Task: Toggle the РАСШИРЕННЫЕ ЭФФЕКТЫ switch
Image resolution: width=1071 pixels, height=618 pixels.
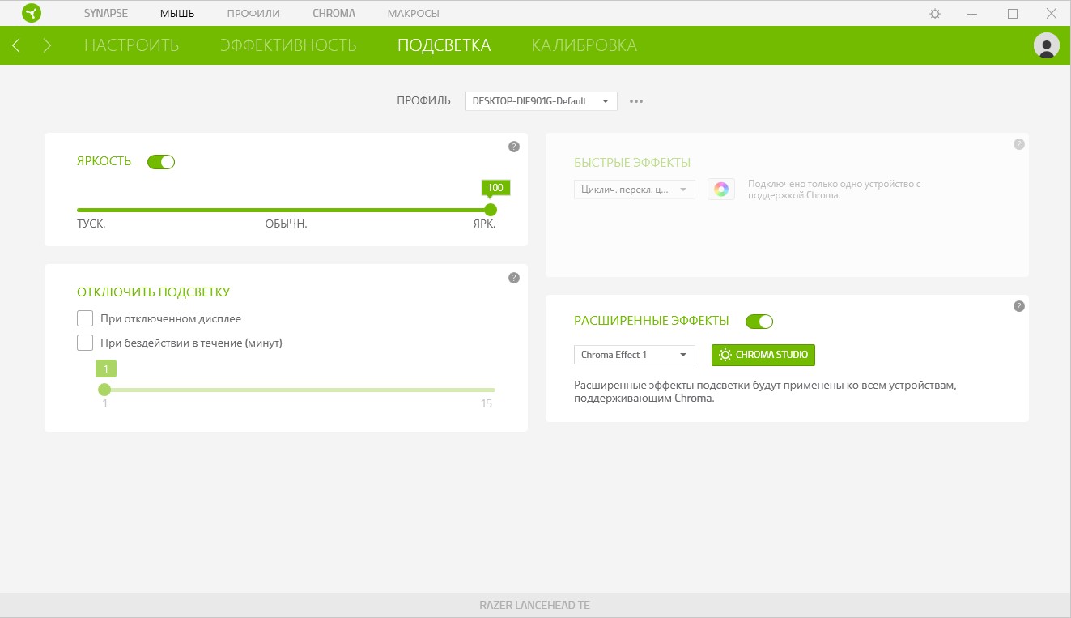Action: point(759,322)
